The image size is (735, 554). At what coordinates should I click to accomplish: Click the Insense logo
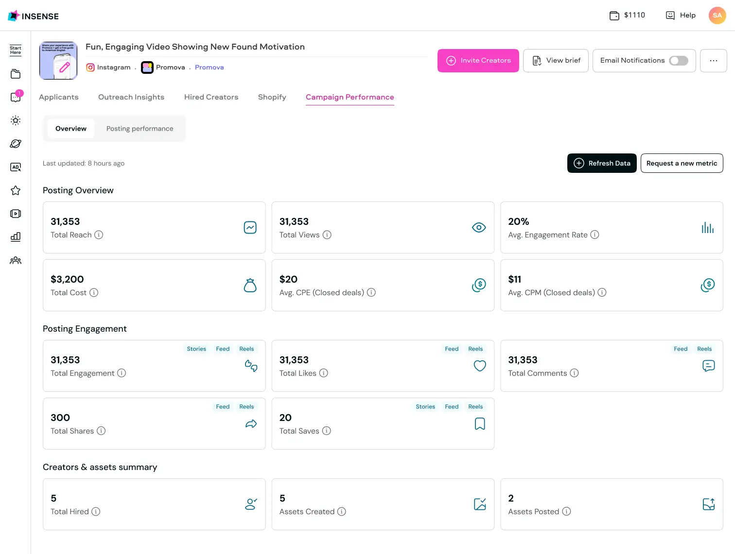click(33, 16)
